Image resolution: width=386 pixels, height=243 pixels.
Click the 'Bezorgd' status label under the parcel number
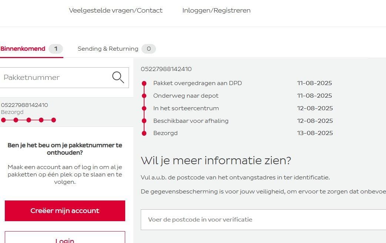12,112
